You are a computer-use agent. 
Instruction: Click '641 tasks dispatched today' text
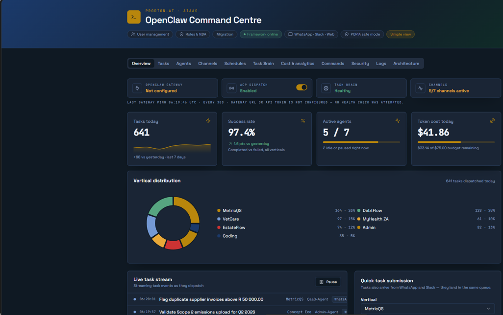[470, 181]
